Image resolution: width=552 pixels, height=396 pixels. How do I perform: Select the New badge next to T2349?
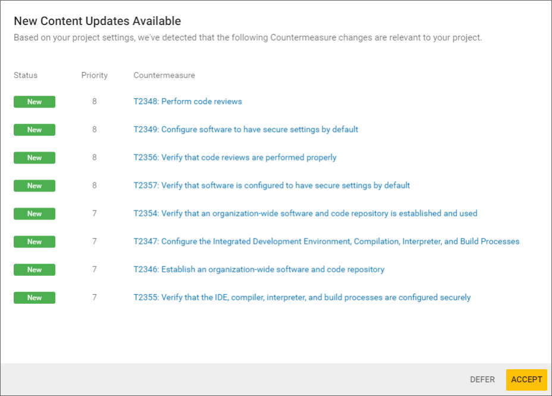click(x=34, y=130)
